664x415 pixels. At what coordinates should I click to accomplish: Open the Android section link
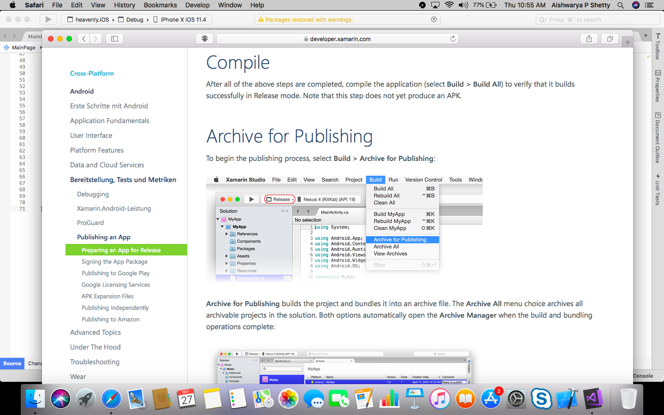click(82, 91)
